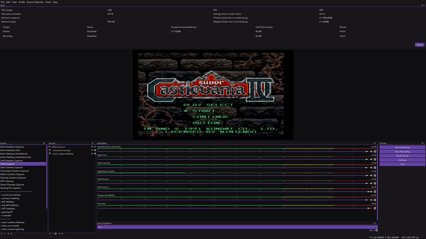Open the Profile menu
The width and height of the screenshot is (426, 239).
coord(22,2)
